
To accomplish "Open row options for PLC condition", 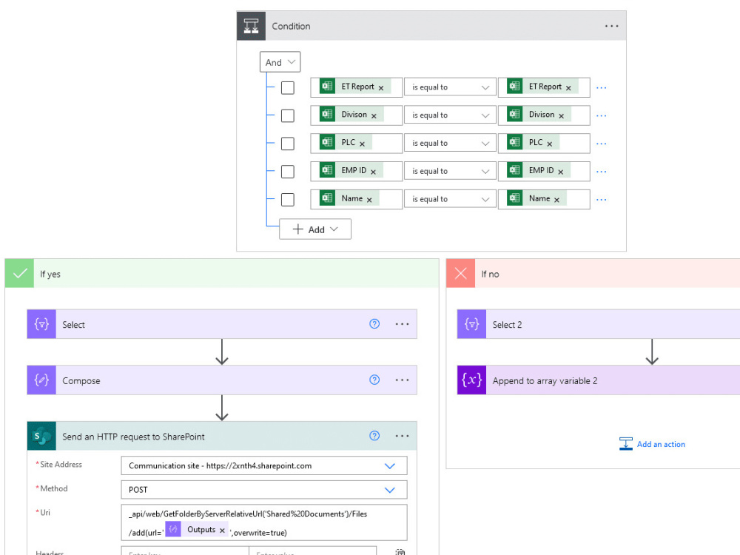I will pos(601,144).
